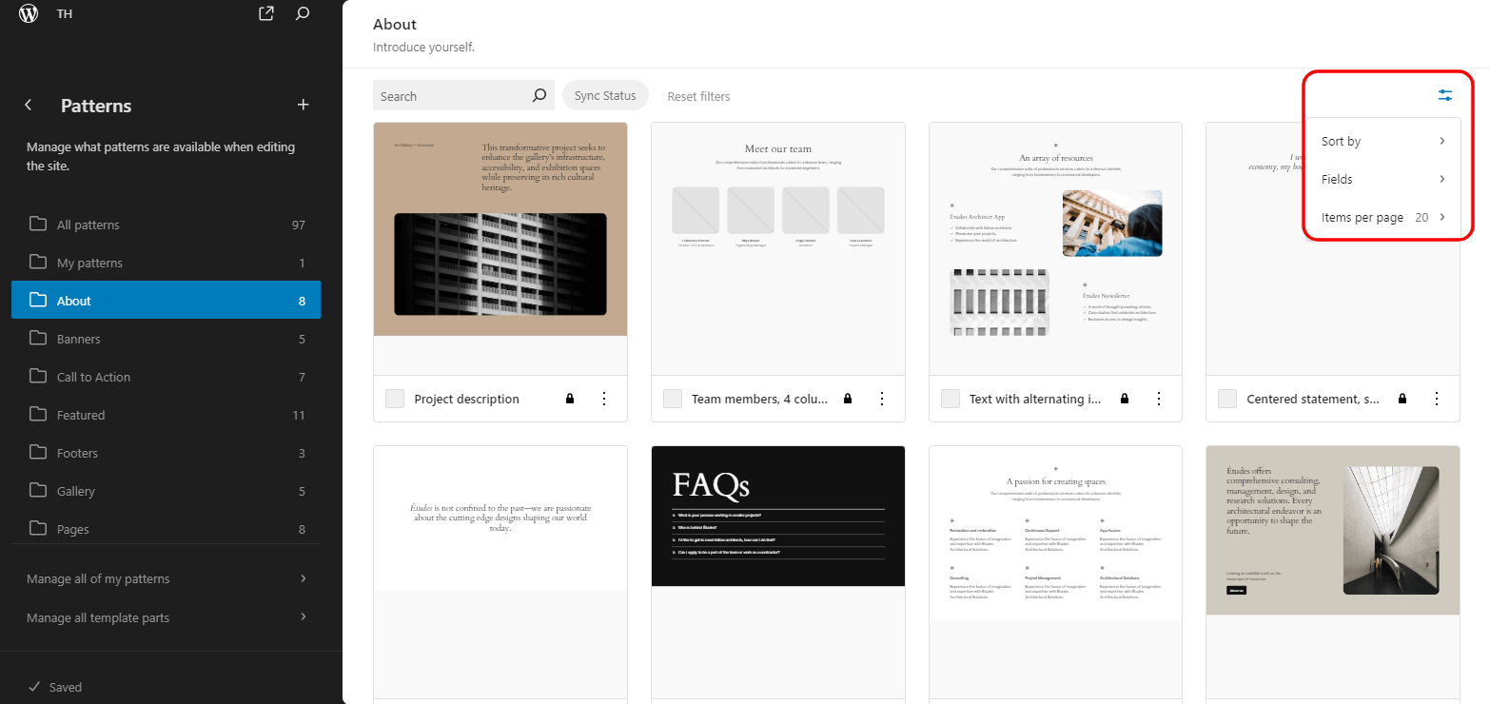Go back using the Patterns back arrow

point(29,106)
